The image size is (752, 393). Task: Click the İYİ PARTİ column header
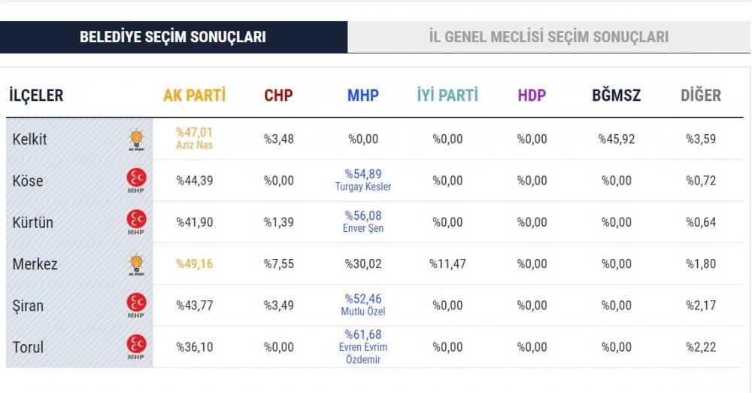click(447, 95)
